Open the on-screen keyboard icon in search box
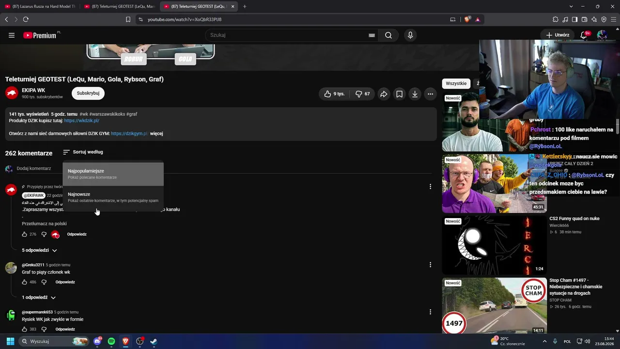Screen dimensions: 620x349 [x=372, y=35]
